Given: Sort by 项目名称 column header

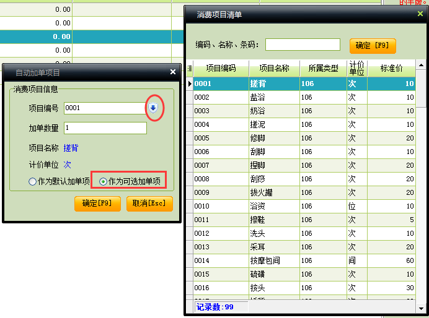Looking at the screenshot, I should pyautogui.click(x=274, y=69).
